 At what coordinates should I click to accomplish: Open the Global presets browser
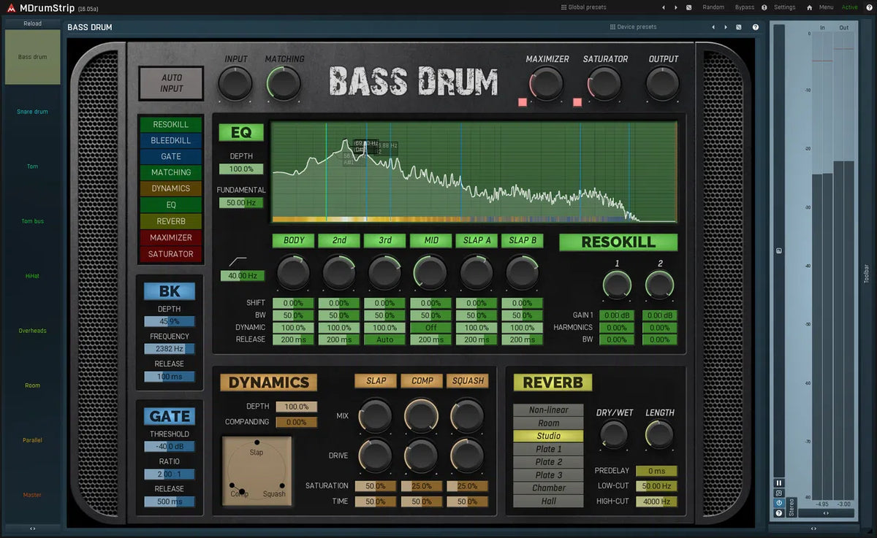click(583, 7)
